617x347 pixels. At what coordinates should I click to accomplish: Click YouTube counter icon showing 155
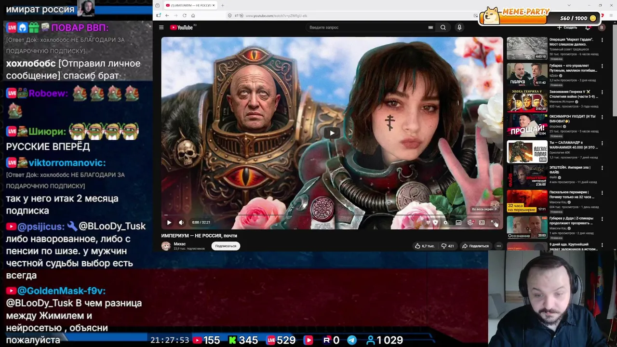click(x=197, y=340)
